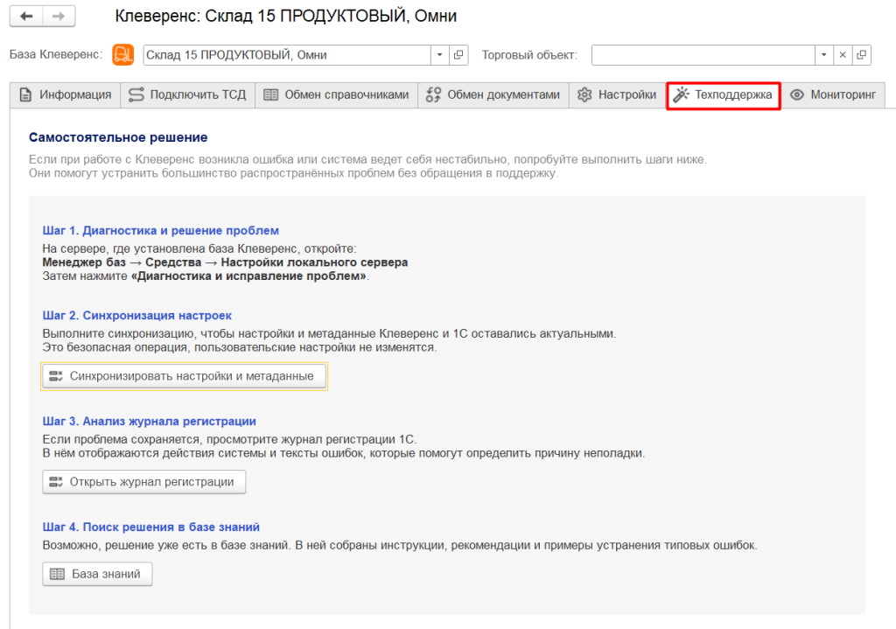
Task: Click the list icon on Обмен справочниками tab
Action: (x=269, y=94)
